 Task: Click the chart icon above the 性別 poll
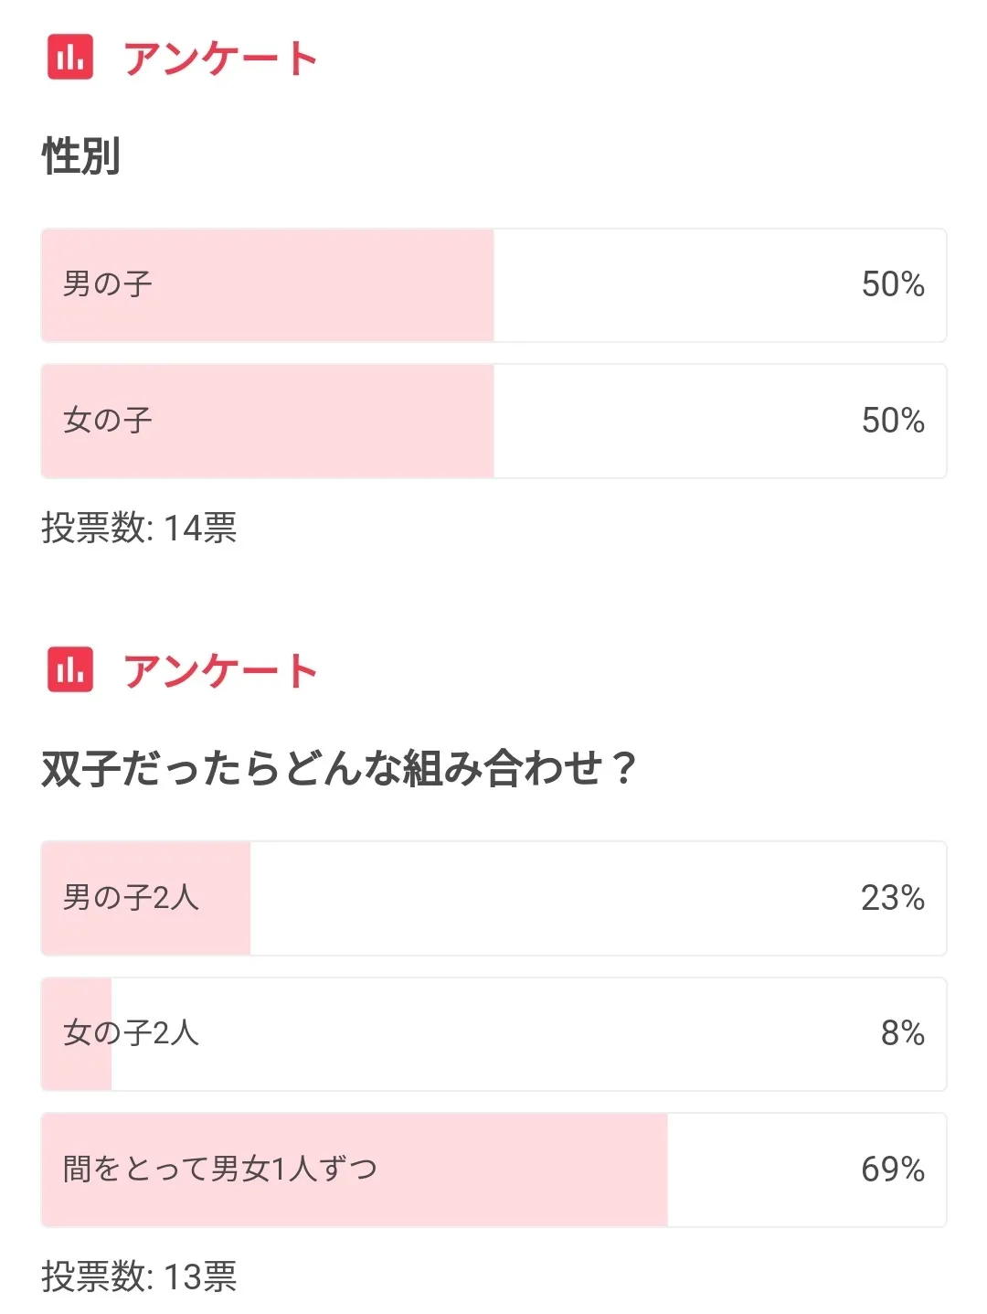(x=70, y=57)
